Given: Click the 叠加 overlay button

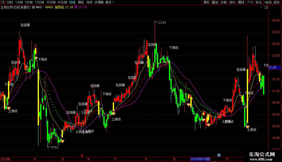Looking at the screenshot, I should pos(215,2).
